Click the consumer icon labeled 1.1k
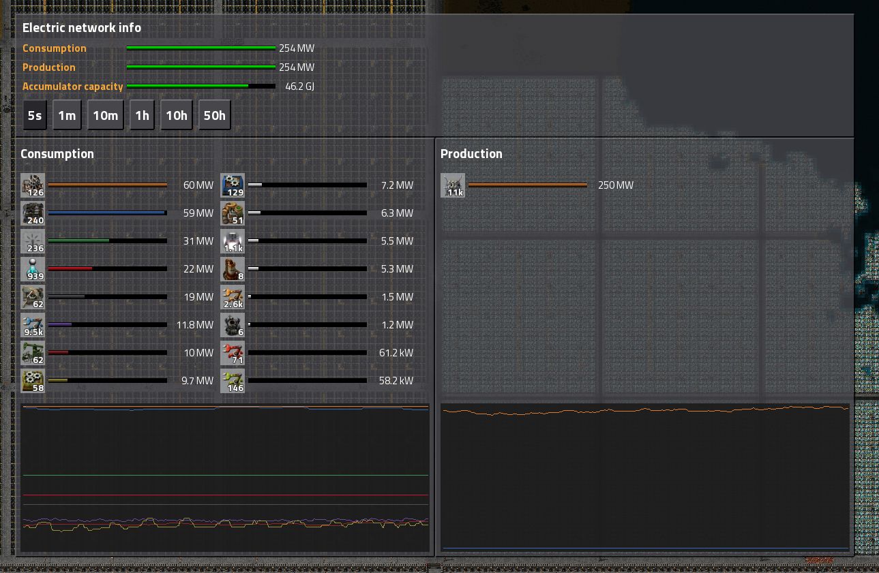879x573 pixels. click(x=233, y=241)
